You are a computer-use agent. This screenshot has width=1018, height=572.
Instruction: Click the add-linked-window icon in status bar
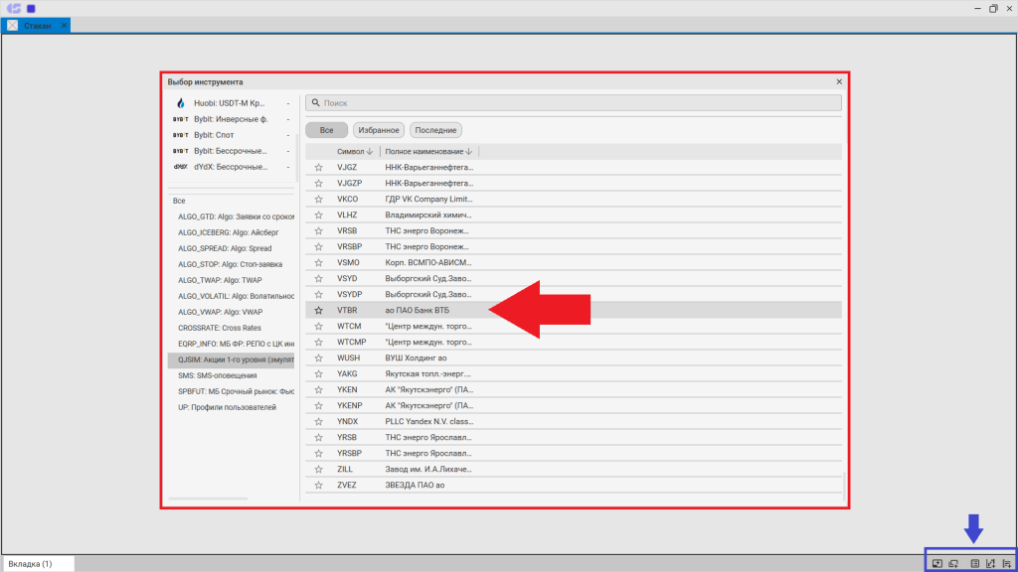952,563
